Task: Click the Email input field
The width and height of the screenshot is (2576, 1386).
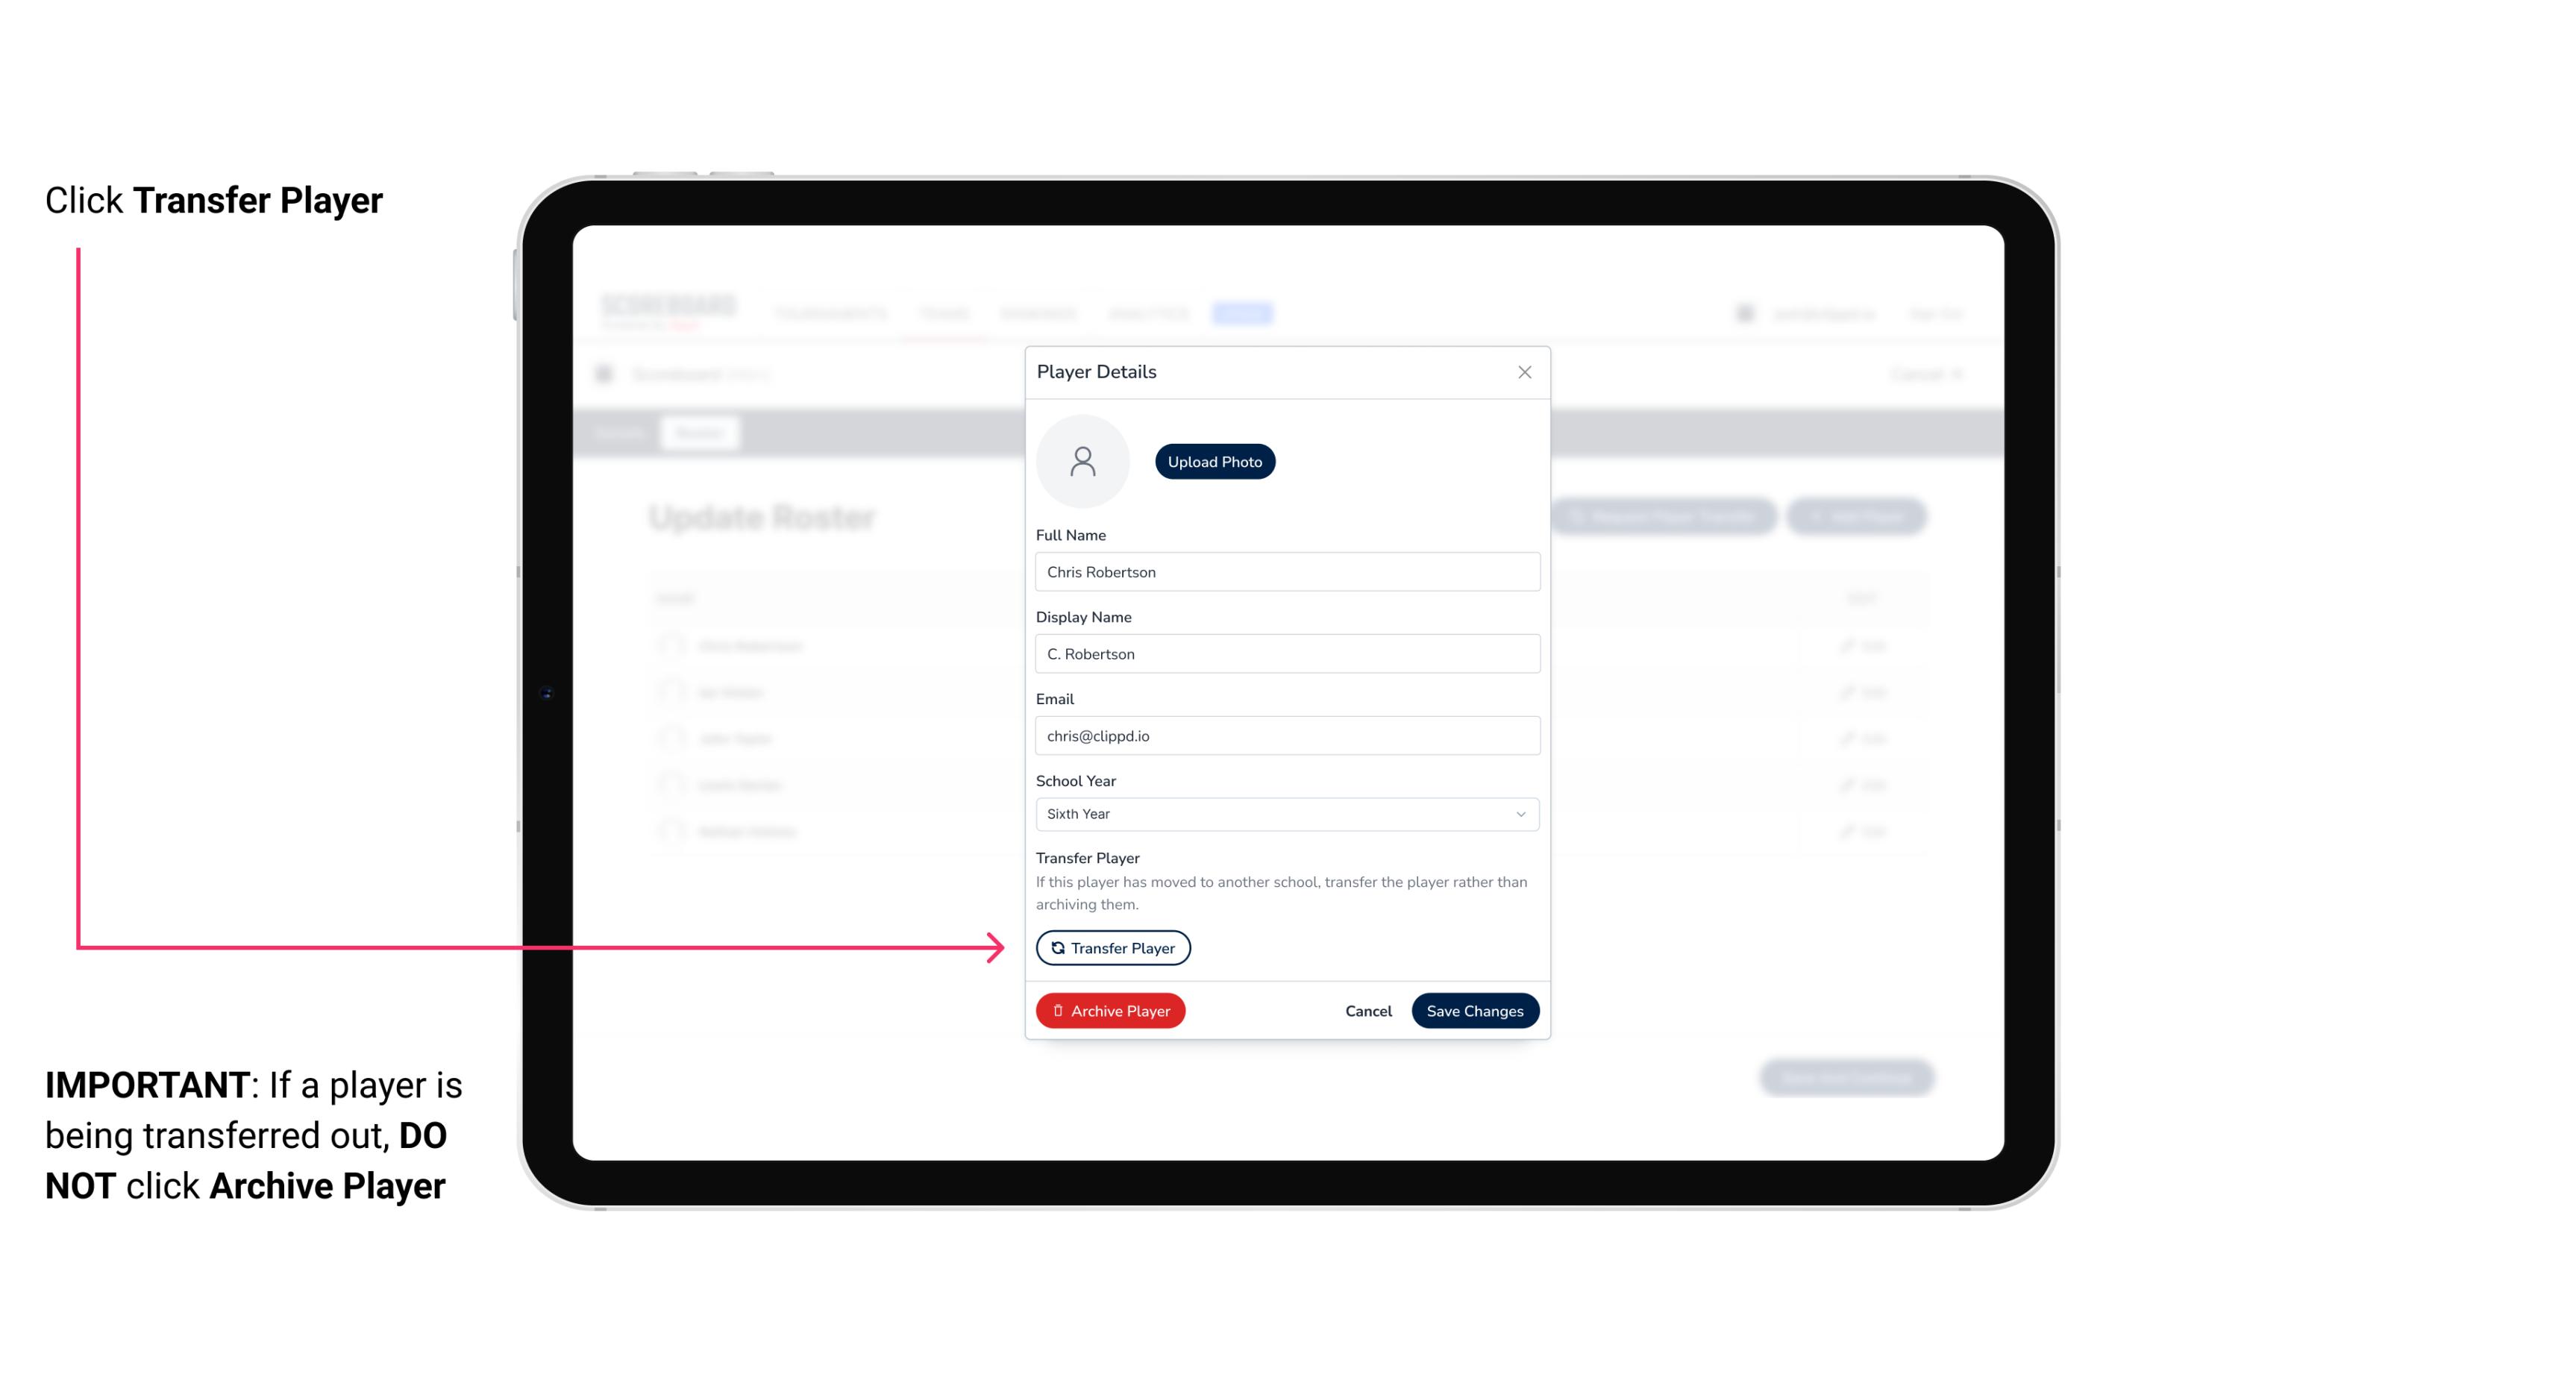Action: pyautogui.click(x=1285, y=734)
